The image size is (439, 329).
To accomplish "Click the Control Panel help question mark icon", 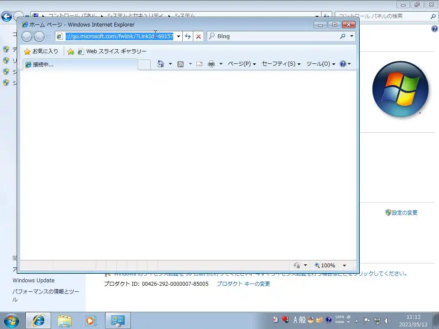I will 435,29.
